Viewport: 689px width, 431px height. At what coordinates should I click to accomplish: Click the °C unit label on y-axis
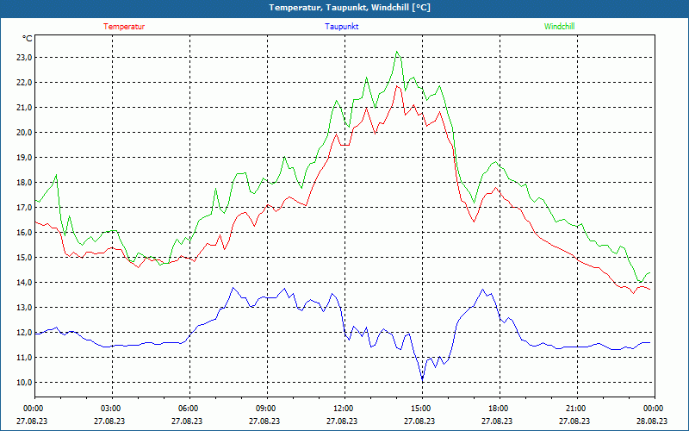pyautogui.click(x=28, y=39)
